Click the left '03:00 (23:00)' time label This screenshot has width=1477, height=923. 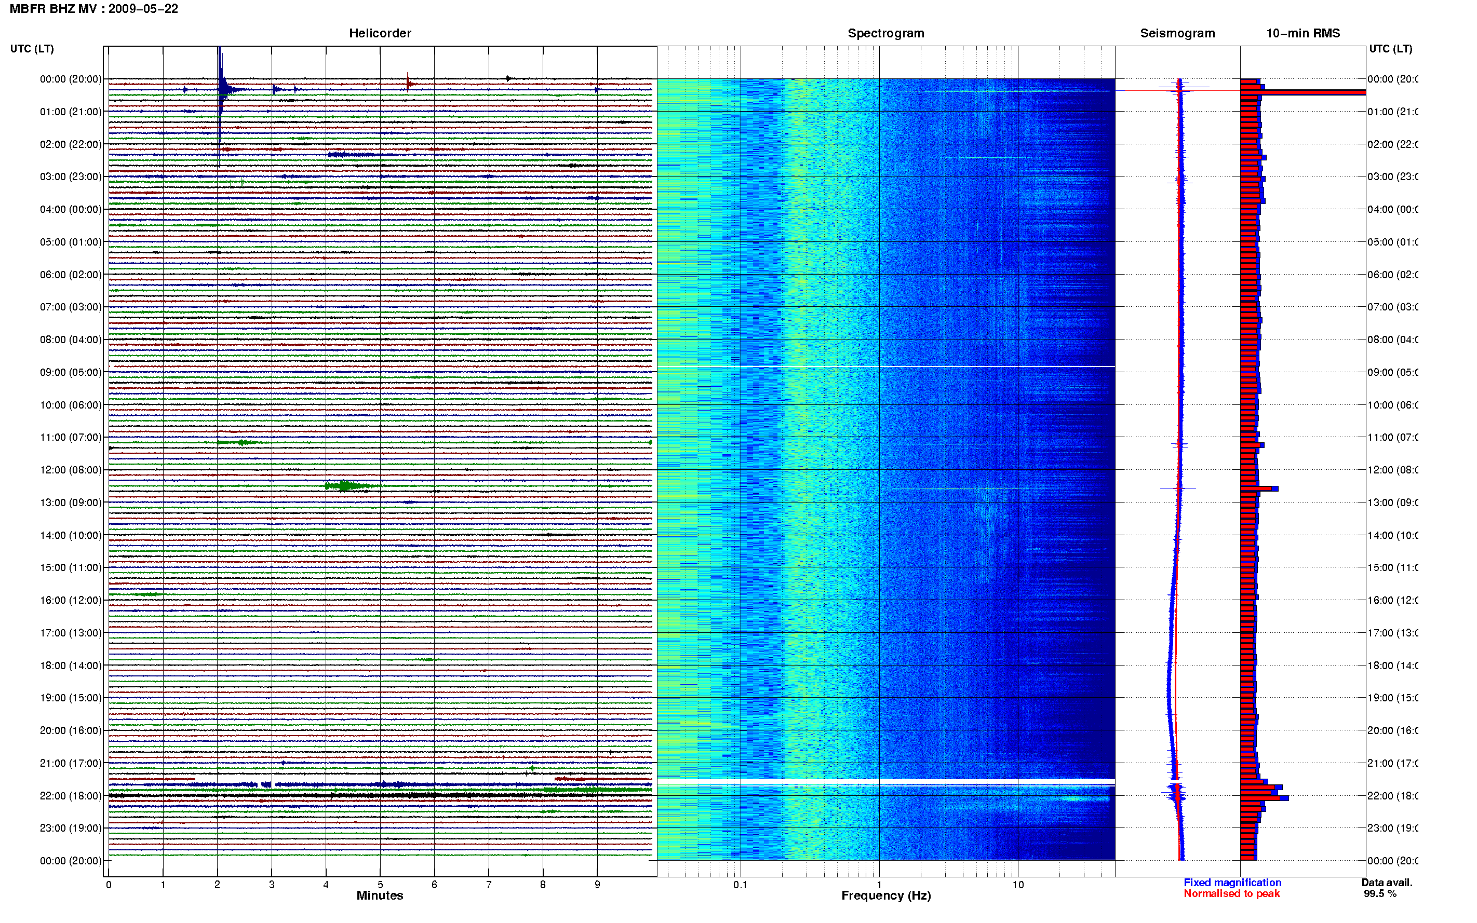pos(71,177)
